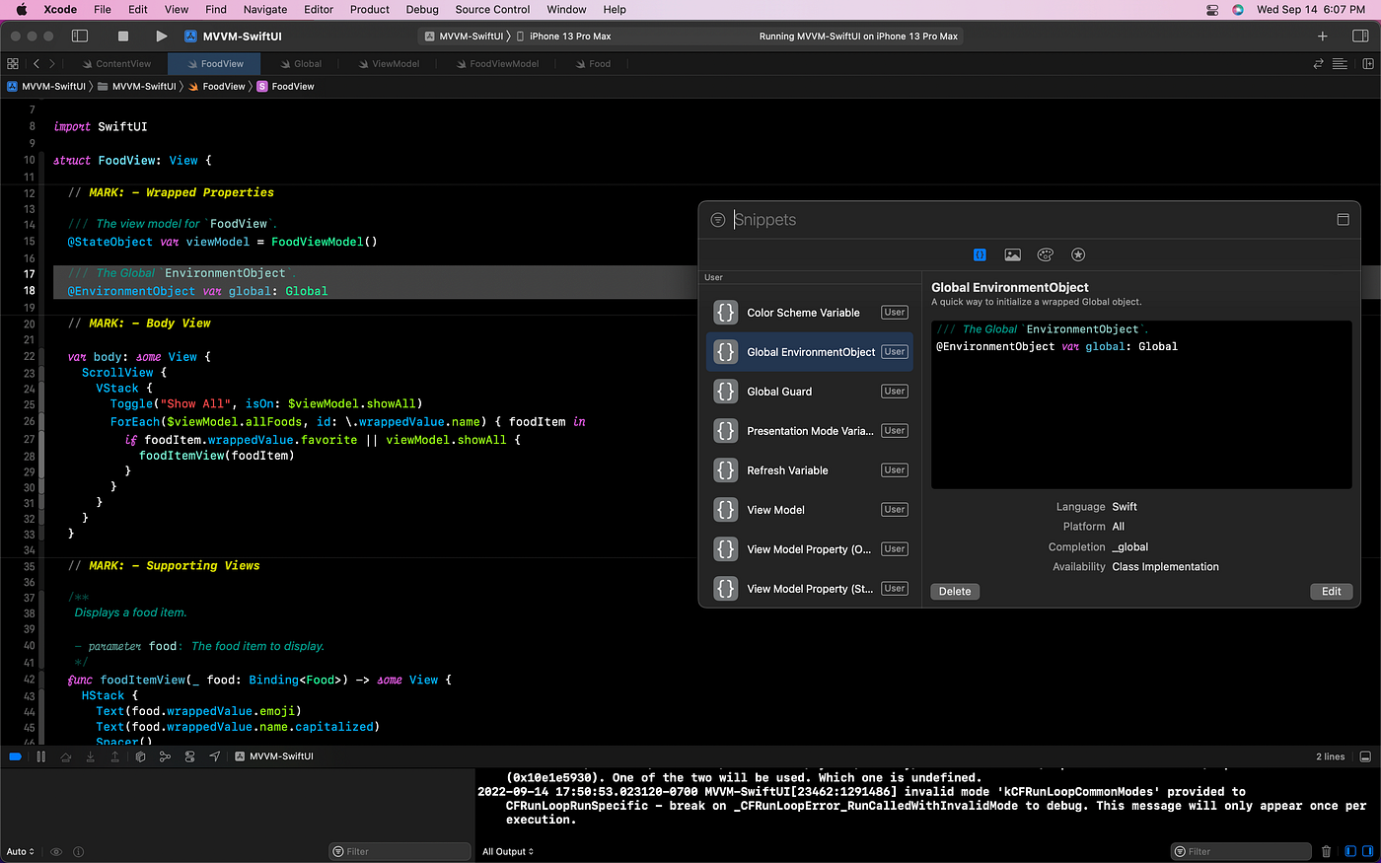Click the Debug View Hierarchy icon
The height and width of the screenshot is (863, 1381).
[140, 756]
